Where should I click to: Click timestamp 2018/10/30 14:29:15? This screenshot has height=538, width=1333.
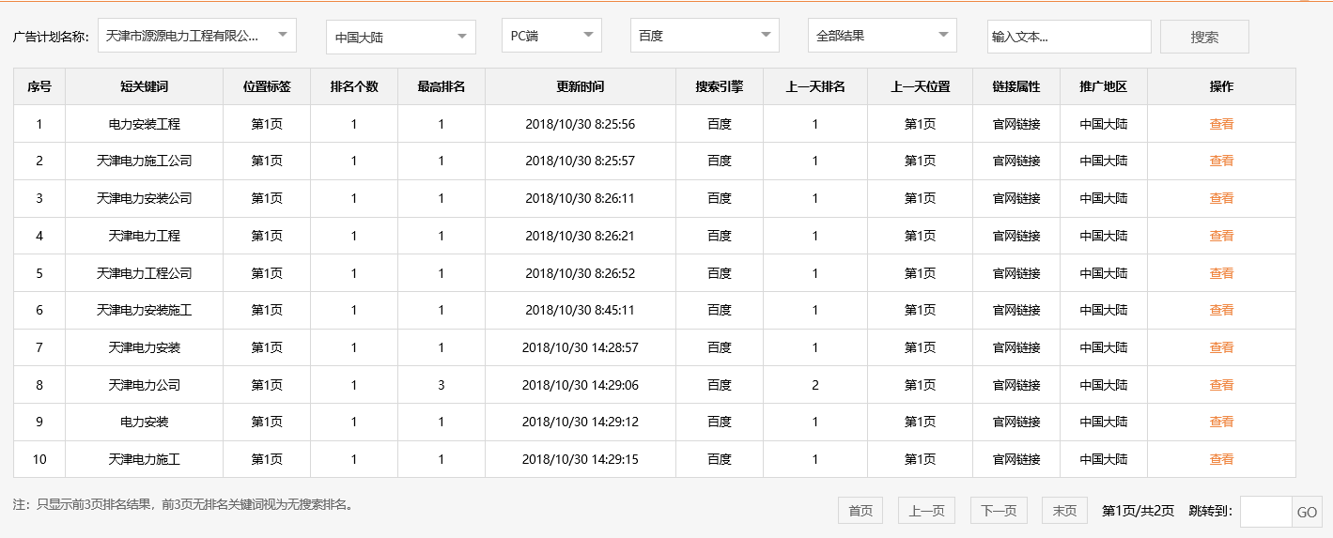click(x=581, y=459)
